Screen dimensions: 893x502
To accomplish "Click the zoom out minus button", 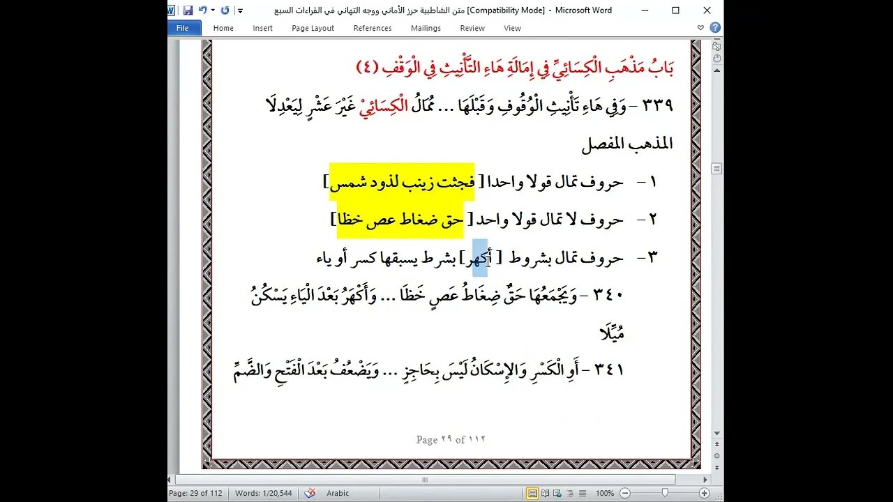I will [x=624, y=493].
